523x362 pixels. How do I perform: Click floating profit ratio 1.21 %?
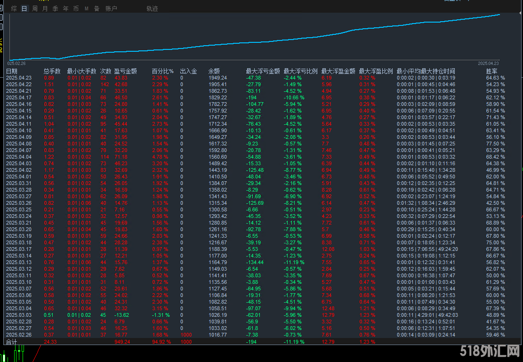(367, 308)
